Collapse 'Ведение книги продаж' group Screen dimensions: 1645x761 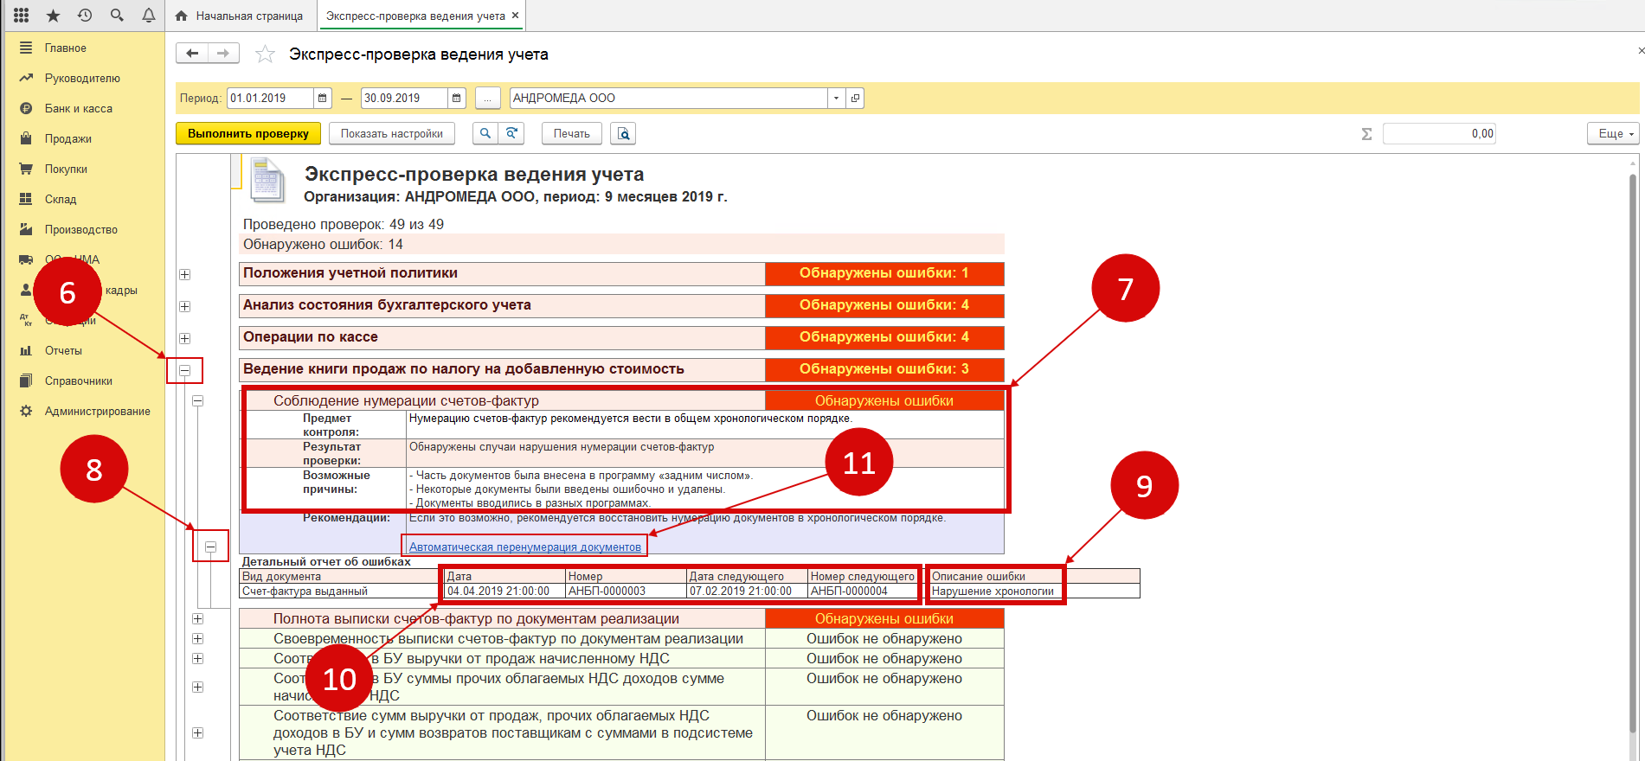184,370
